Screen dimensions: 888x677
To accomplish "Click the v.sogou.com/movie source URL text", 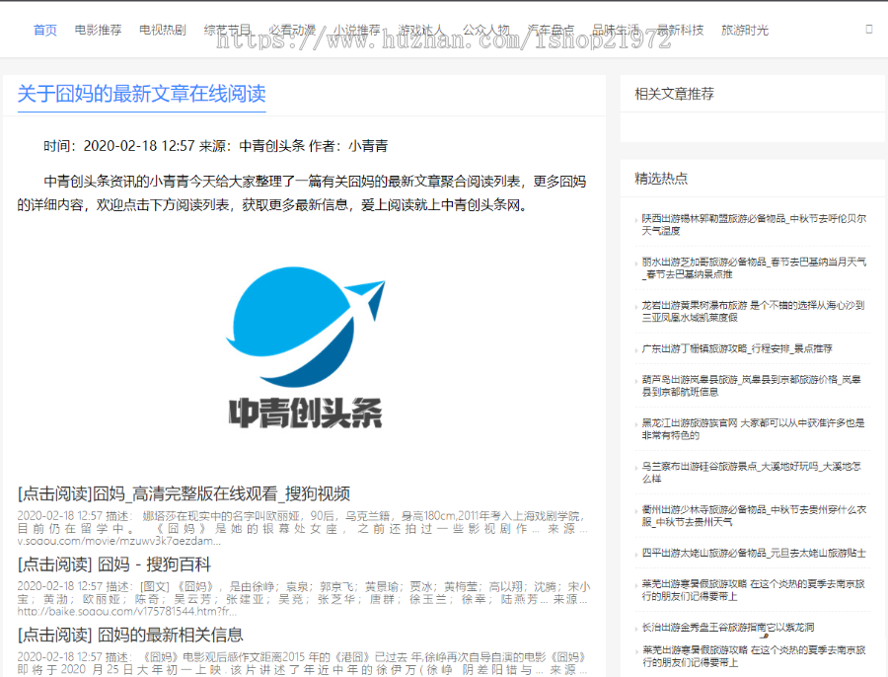I will [x=119, y=541].
